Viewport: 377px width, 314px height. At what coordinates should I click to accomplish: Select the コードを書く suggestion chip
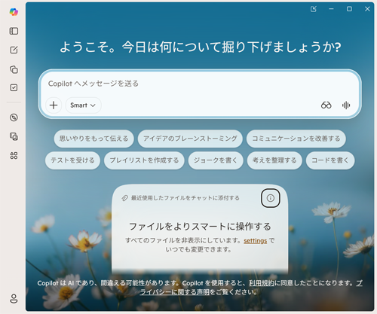(330, 160)
